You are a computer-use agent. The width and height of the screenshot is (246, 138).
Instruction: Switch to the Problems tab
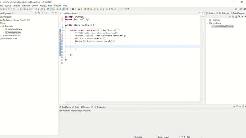(x=65, y=107)
